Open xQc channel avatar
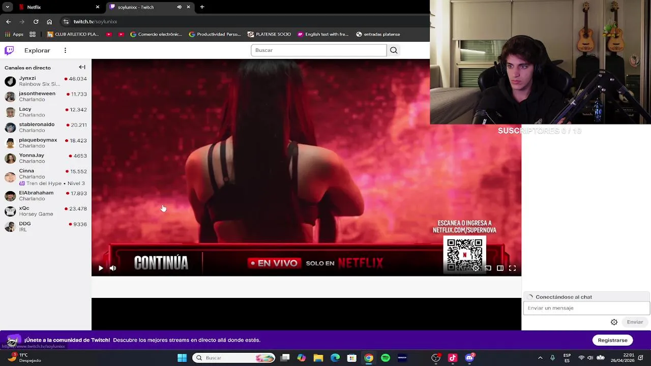The image size is (651, 366). pyautogui.click(x=10, y=211)
